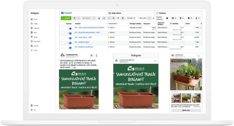Toggle the Zobrazit nastavení switch
This screenshot has width=234, height=126.
[167, 18]
